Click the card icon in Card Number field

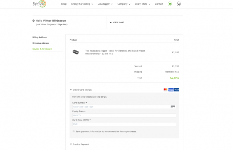[x=173, y=107]
